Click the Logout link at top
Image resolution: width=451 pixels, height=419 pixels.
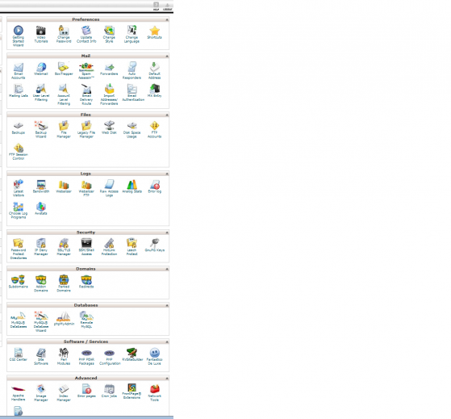pyautogui.click(x=167, y=6)
